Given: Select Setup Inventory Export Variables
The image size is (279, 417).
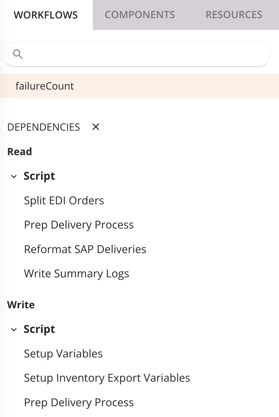Looking at the screenshot, I should click(x=107, y=378).
